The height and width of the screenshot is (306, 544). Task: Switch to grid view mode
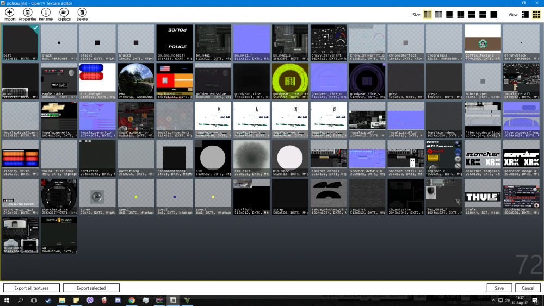point(536,14)
